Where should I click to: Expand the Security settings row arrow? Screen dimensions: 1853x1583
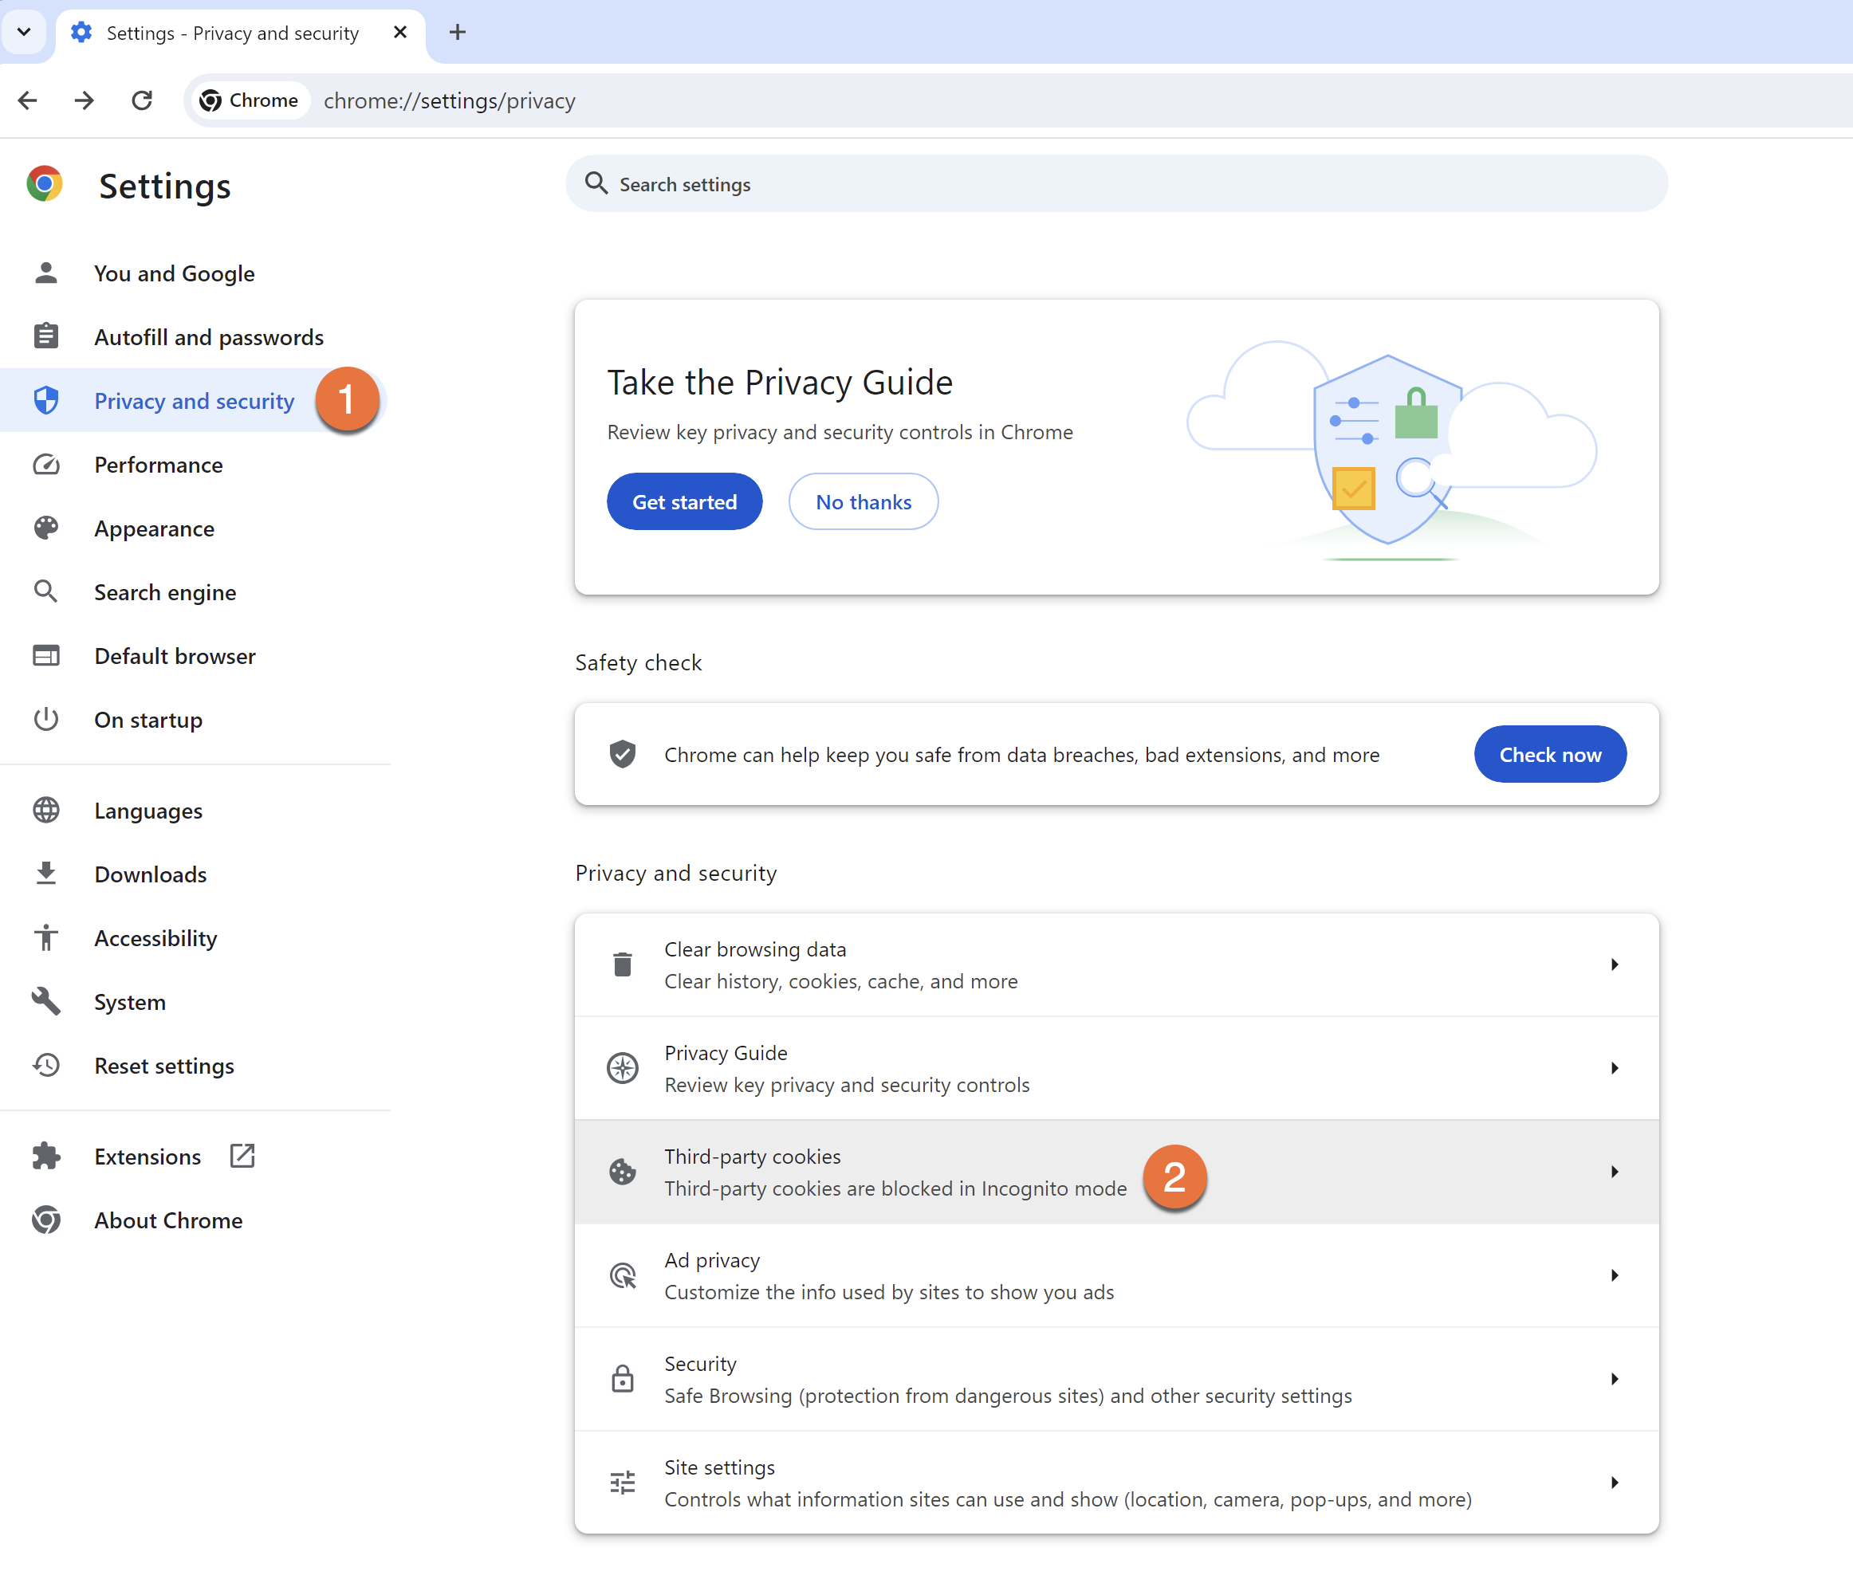tap(1615, 1379)
